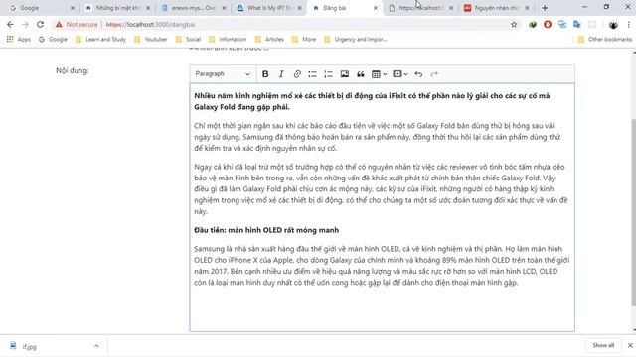Open the Chrome three-dot menu
636x357 pixels.
coord(628,24)
